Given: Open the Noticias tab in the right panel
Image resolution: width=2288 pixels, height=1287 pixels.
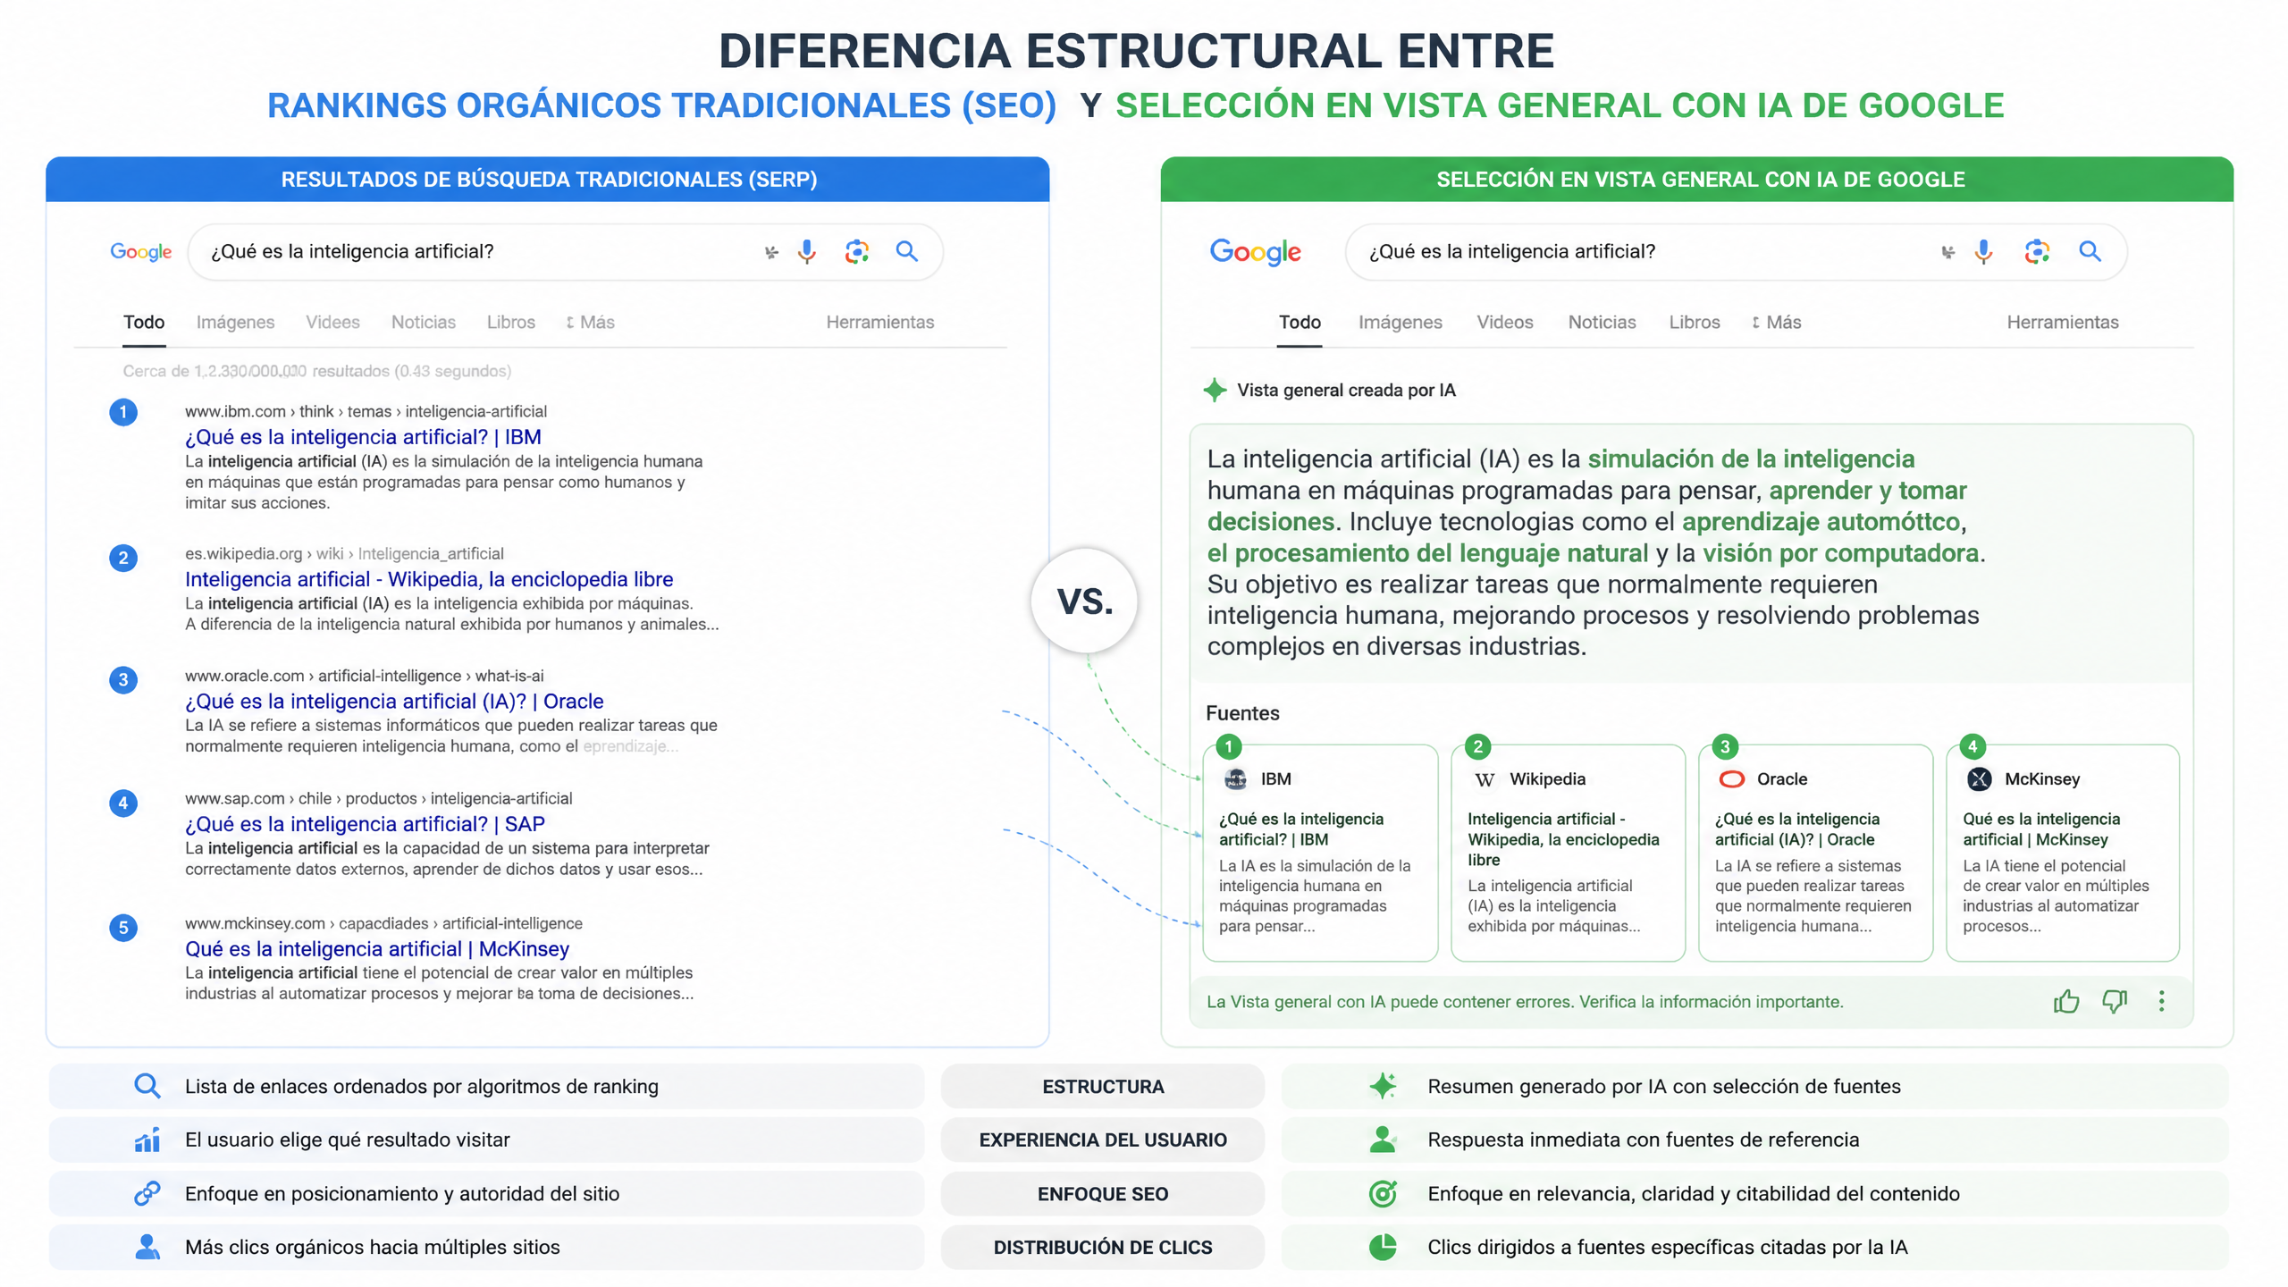Looking at the screenshot, I should (1602, 323).
